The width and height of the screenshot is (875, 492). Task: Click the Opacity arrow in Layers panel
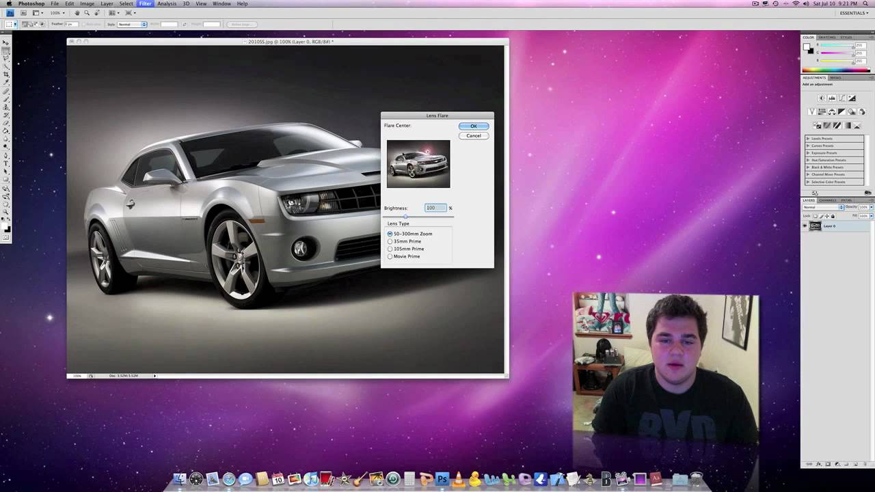pyautogui.click(x=872, y=207)
